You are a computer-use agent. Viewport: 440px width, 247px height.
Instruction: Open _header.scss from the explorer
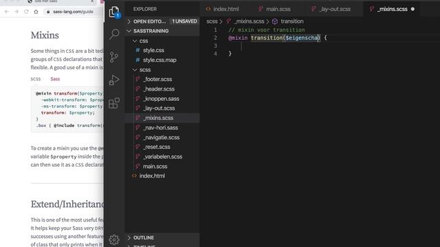pos(159,89)
